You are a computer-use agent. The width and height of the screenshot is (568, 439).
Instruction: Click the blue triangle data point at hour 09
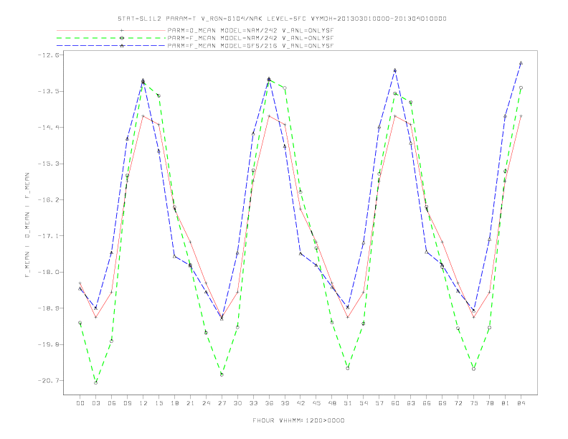pos(127,138)
